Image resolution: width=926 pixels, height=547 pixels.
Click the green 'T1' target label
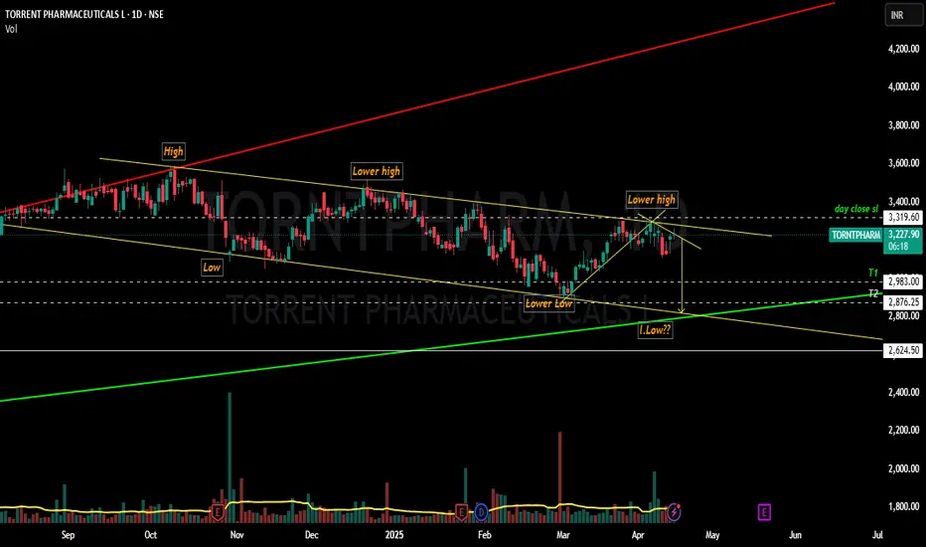coord(873,273)
